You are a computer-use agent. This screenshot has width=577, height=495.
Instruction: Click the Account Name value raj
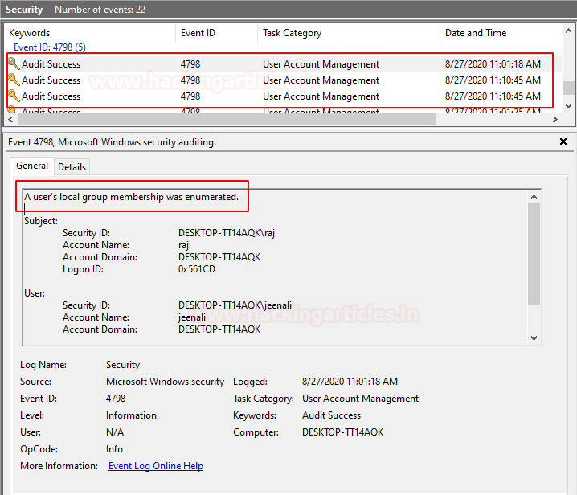click(183, 245)
